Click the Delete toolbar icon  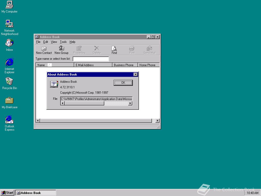(97, 50)
